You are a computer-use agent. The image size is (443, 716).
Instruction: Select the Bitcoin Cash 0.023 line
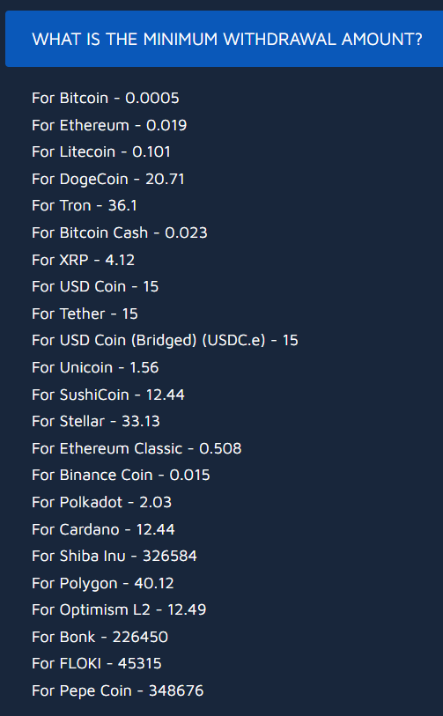pos(120,233)
